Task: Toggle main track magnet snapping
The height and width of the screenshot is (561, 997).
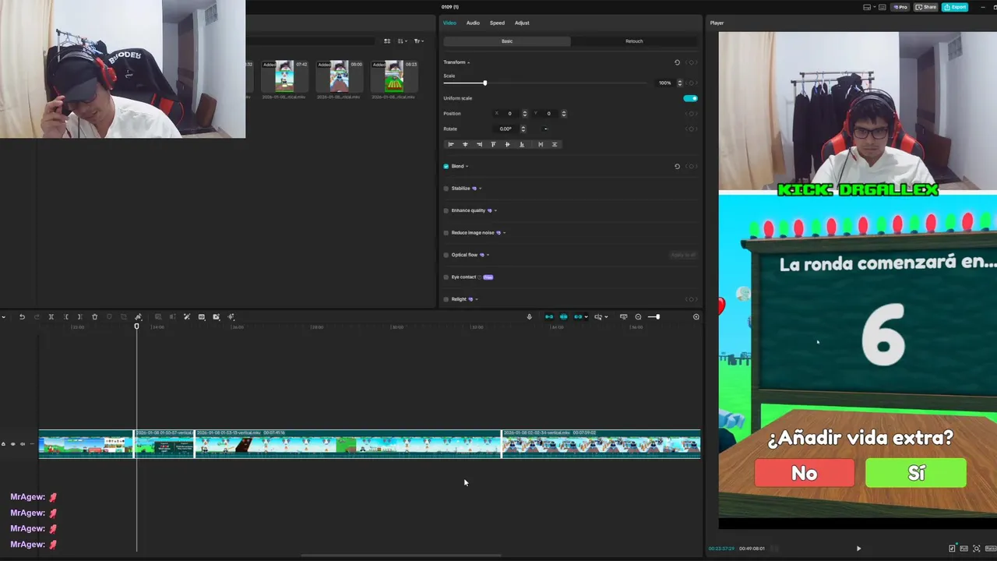Action: coord(549,316)
